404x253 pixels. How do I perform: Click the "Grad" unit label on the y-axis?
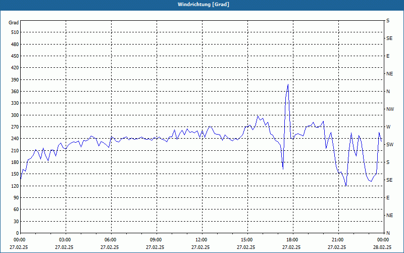pyautogui.click(x=14, y=23)
